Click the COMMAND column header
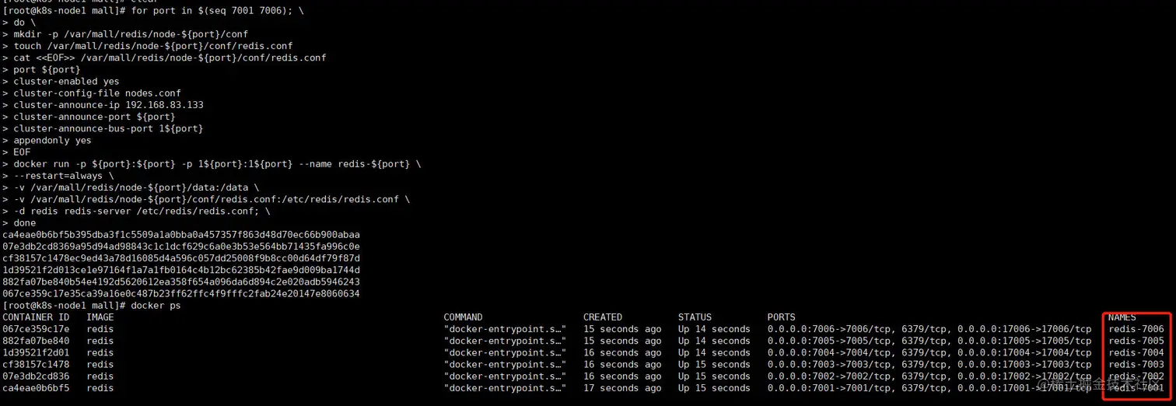The height and width of the screenshot is (406, 1176). point(463,317)
